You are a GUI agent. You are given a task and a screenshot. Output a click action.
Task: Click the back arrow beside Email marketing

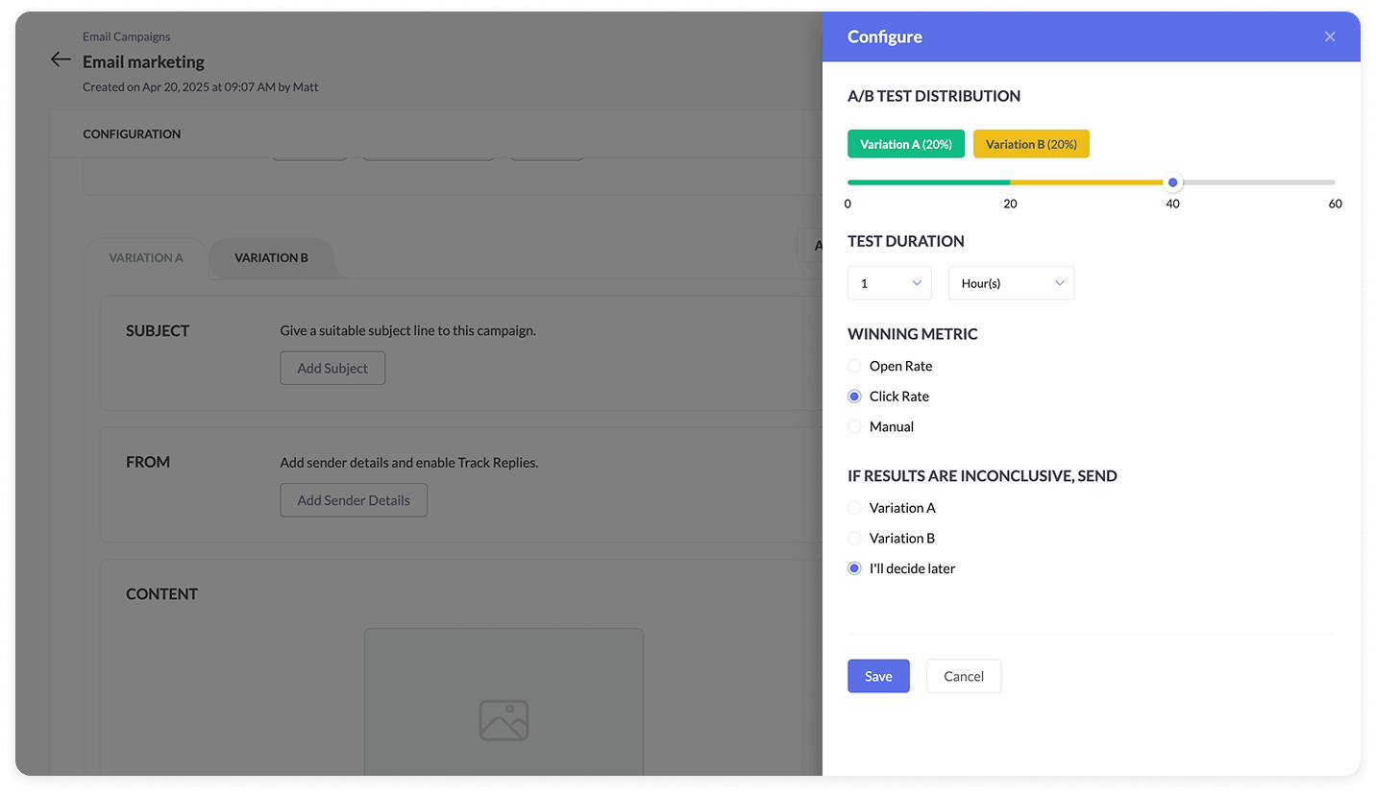(61, 60)
